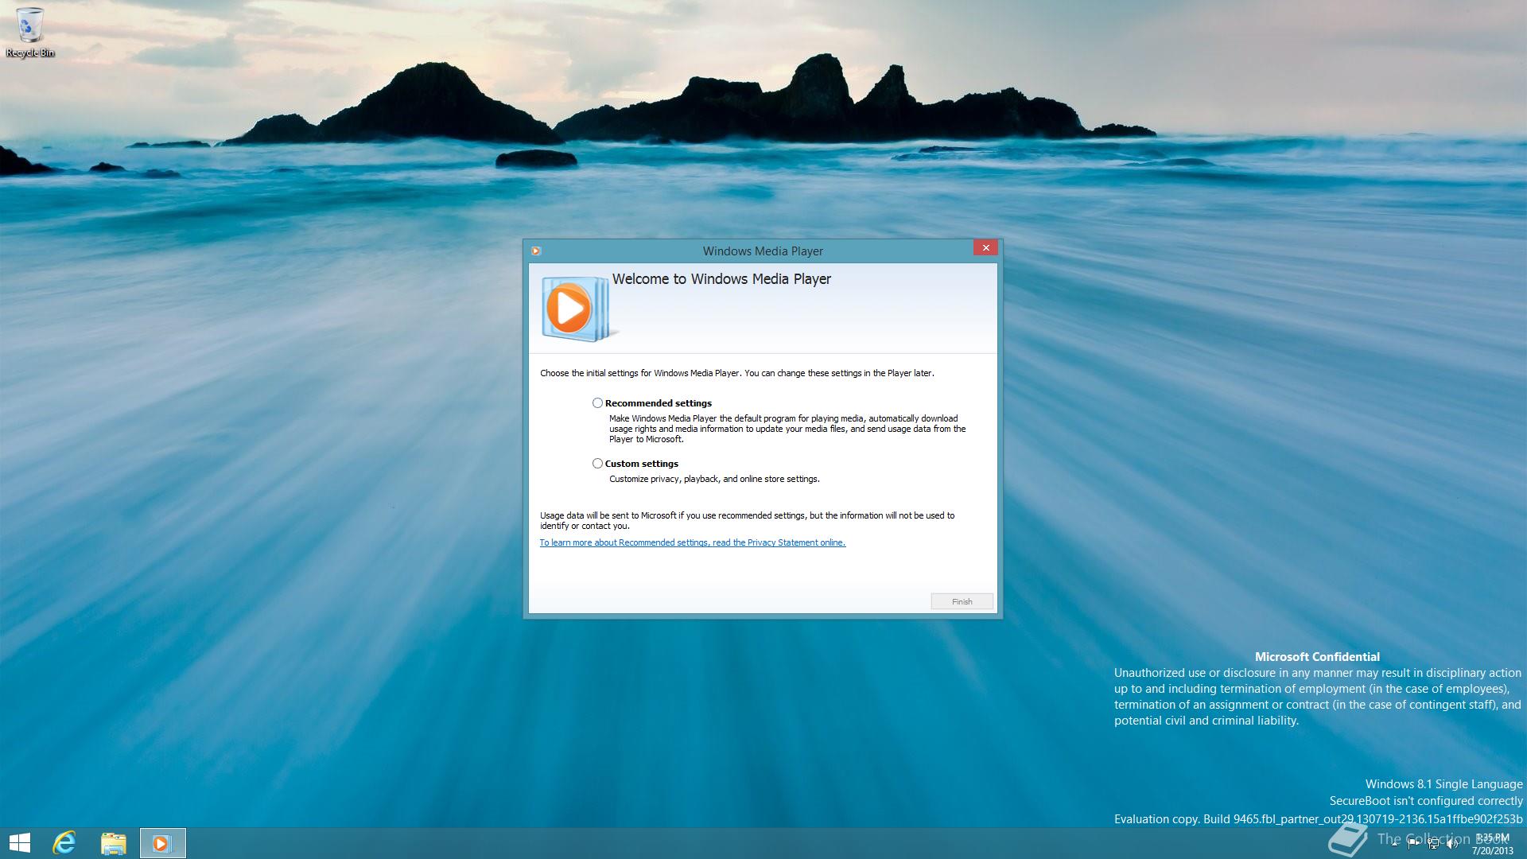This screenshot has width=1527, height=859.
Task: Click the 'Make Windows Media Player the default' description
Action: click(787, 429)
